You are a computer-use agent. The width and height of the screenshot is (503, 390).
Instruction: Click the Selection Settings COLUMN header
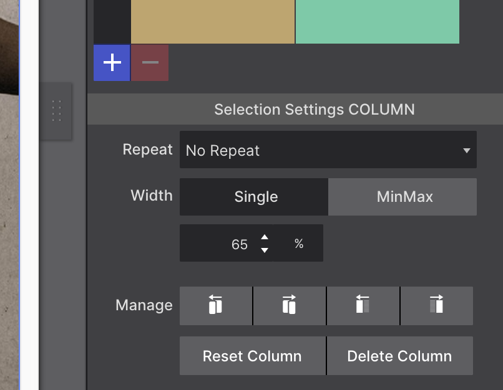click(x=295, y=109)
